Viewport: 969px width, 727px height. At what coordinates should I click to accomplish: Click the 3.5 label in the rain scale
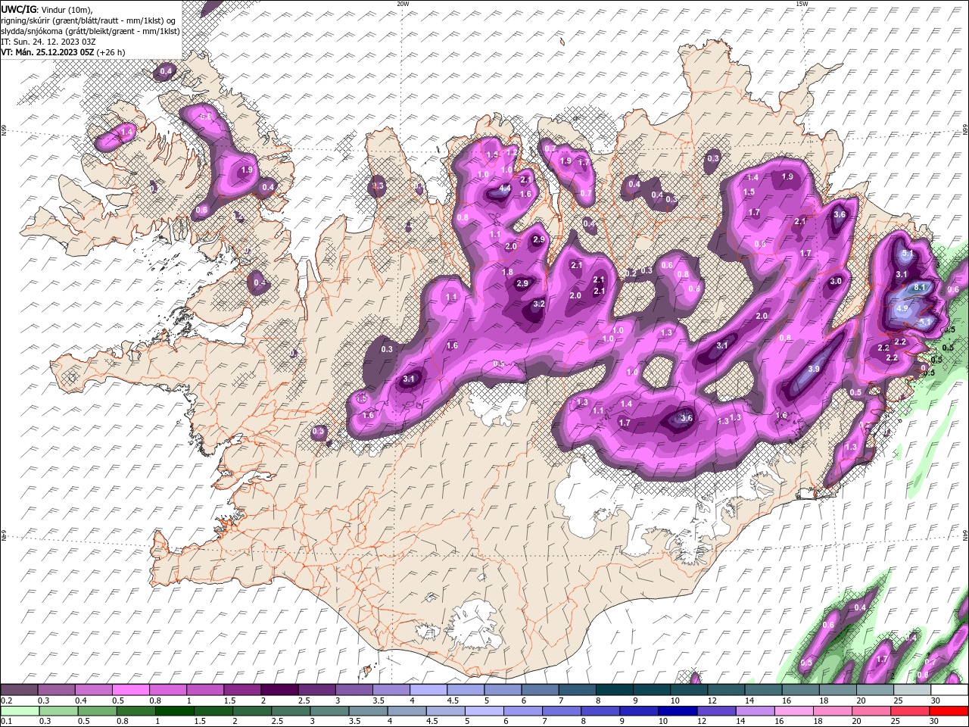pos(354,722)
